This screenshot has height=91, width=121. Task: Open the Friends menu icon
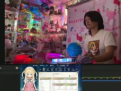[x=48, y=69]
